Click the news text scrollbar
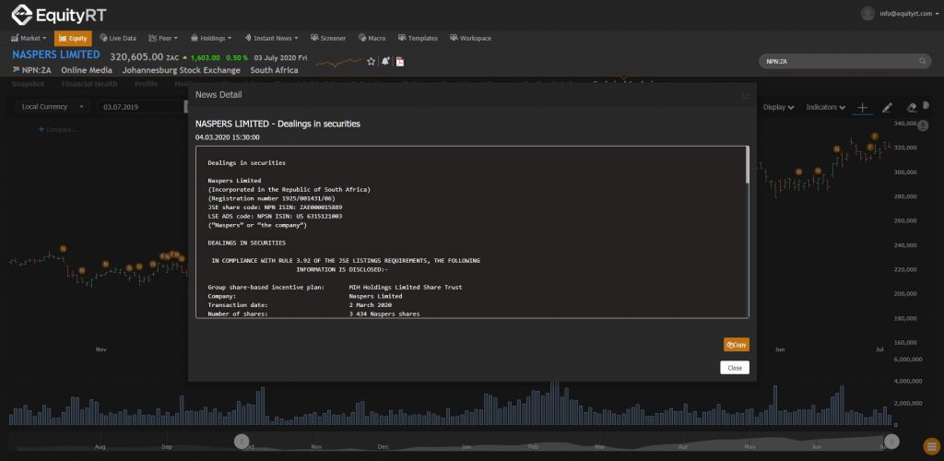Screen dimensions: 944x461 [748, 164]
